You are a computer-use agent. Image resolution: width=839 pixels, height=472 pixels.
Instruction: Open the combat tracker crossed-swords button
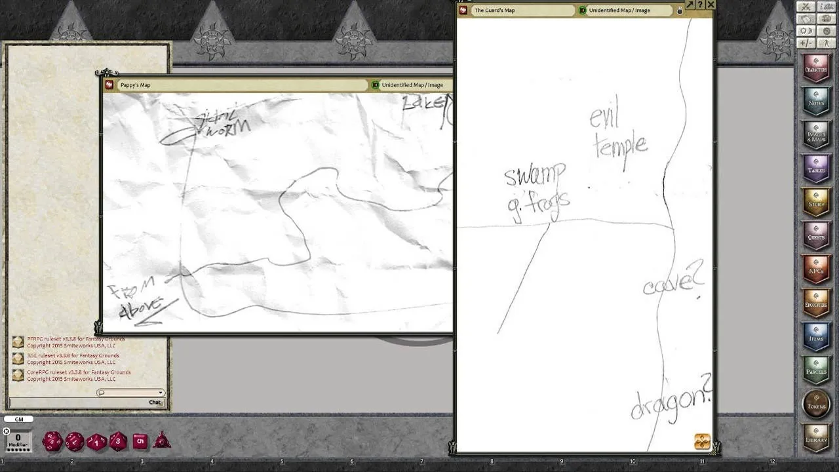point(806,7)
